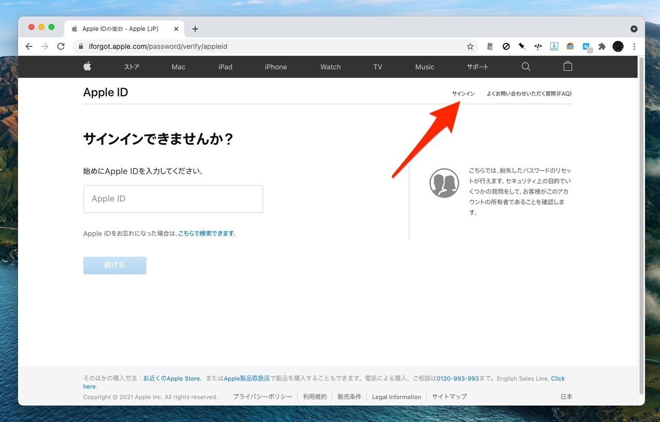660x422 pixels.
Task: Go back using the browser back arrow
Action: pos(29,46)
